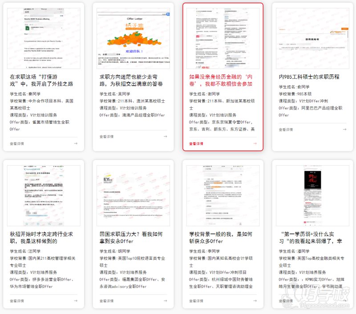The height and width of the screenshot is (314, 356).
Task: Click the EY offer letter thumbnail
Action: click(133, 195)
